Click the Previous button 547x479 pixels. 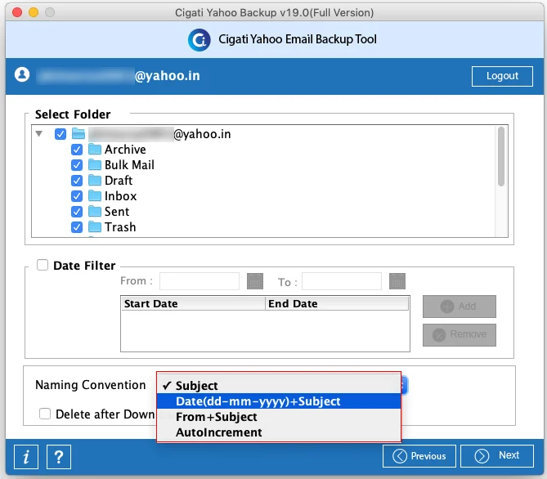click(419, 456)
